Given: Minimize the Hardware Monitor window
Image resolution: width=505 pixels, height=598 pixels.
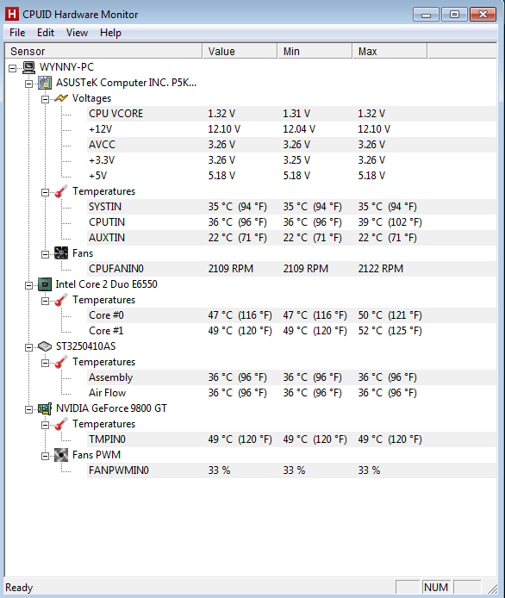Looking at the screenshot, I should tap(426, 15).
